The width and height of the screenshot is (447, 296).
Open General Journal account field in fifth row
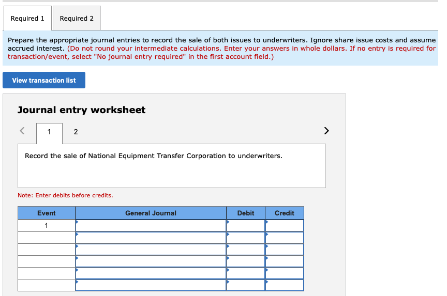click(151, 273)
